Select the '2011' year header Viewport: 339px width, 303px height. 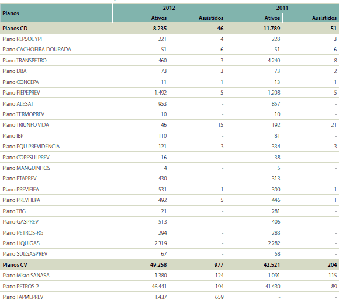click(282, 8)
